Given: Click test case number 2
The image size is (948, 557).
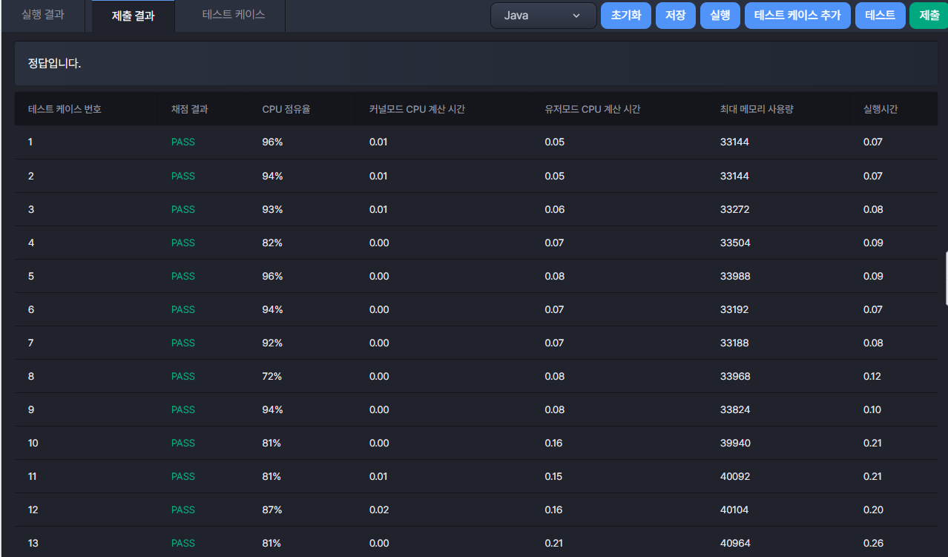Looking at the screenshot, I should click(x=31, y=176).
